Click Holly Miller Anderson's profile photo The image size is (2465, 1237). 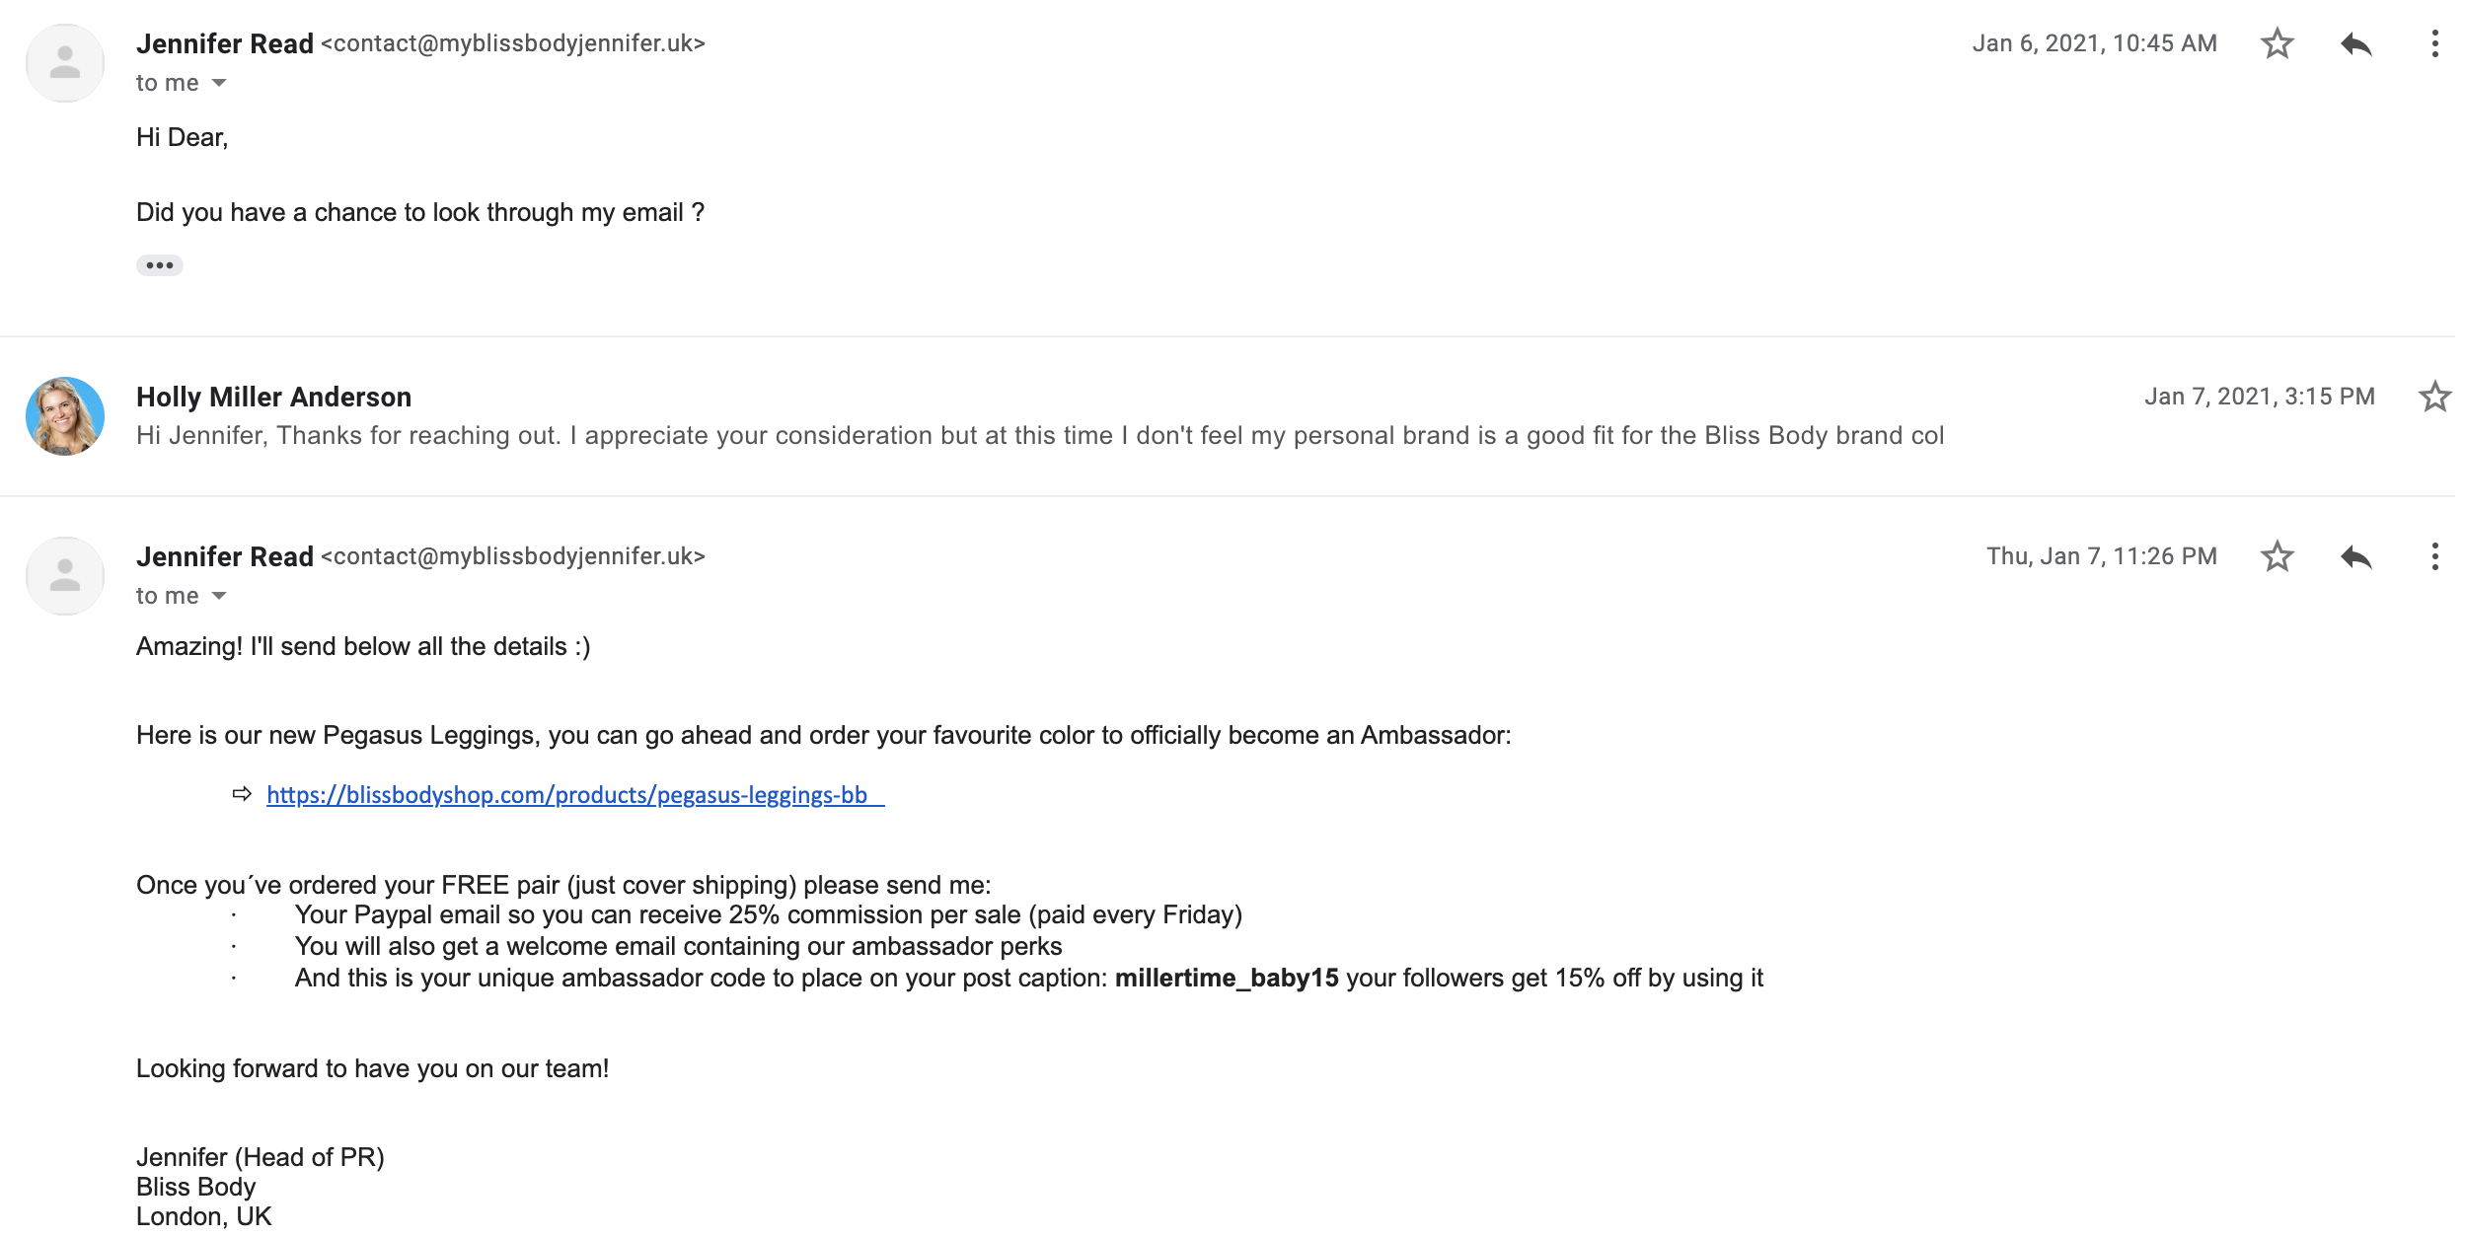coord(65,416)
